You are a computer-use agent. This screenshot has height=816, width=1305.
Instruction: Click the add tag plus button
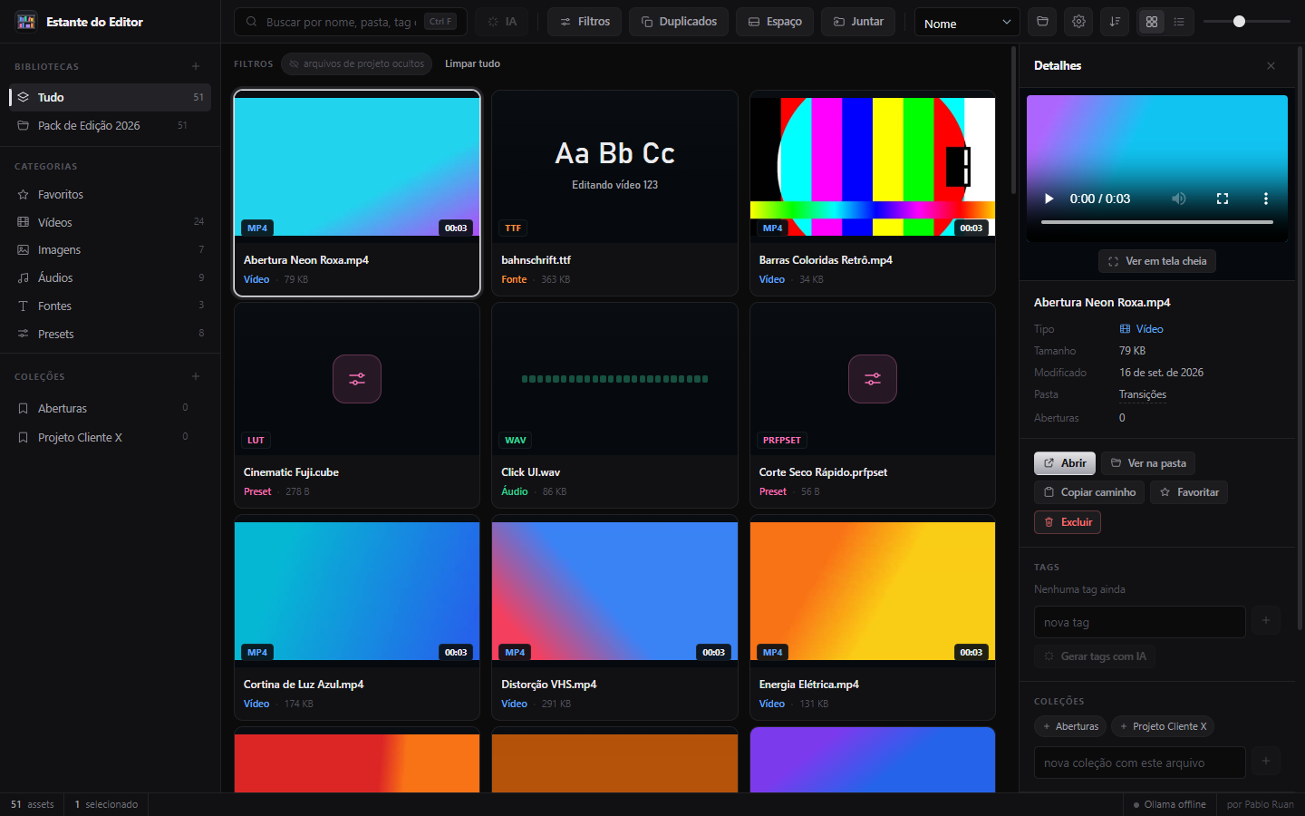click(1266, 621)
